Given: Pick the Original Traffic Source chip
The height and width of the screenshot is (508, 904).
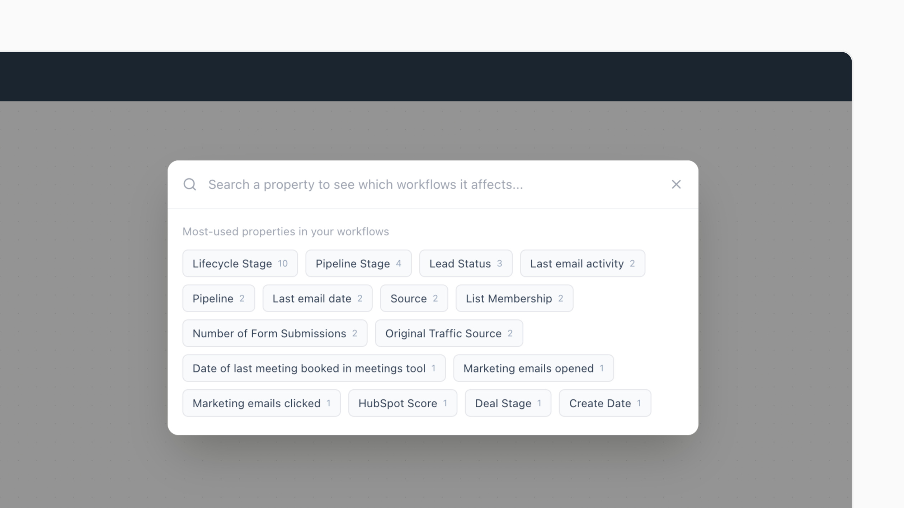Looking at the screenshot, I should 449,333.
